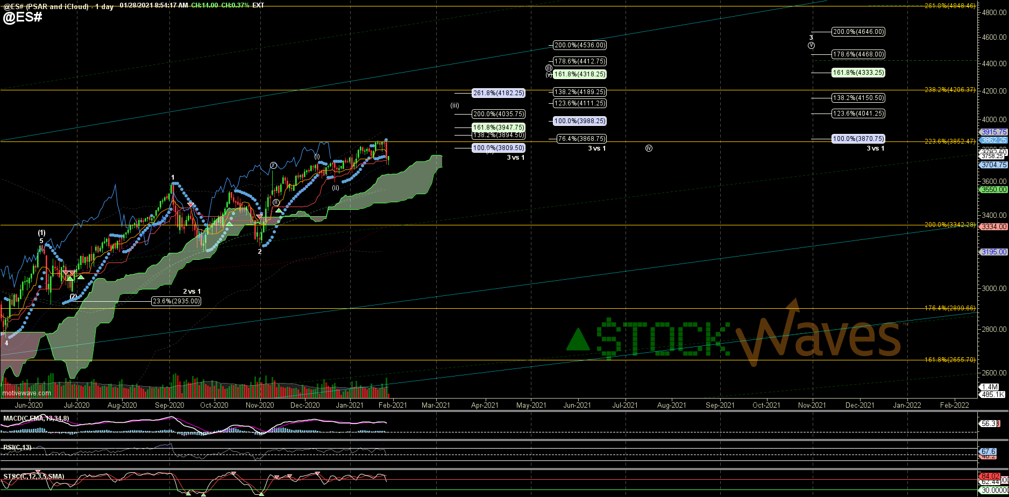Click the 200.0%(4646.00) Fibonacci extension label
This screenshot has height=497, width=1009.
(858, 32)
